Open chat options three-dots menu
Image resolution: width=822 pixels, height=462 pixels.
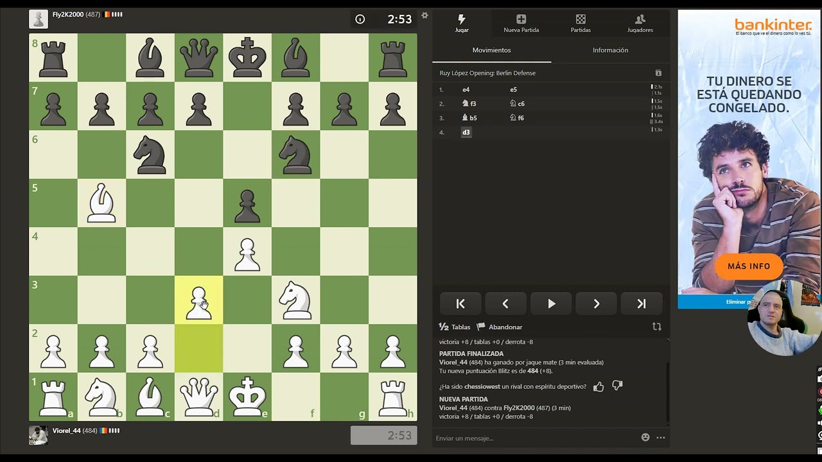[660, 438]
